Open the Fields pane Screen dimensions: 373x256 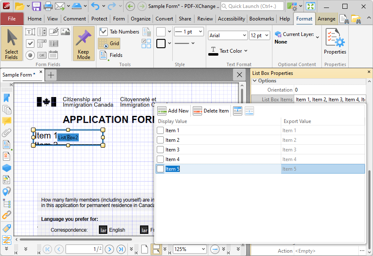pyautogui.click(x=111, y=55)
